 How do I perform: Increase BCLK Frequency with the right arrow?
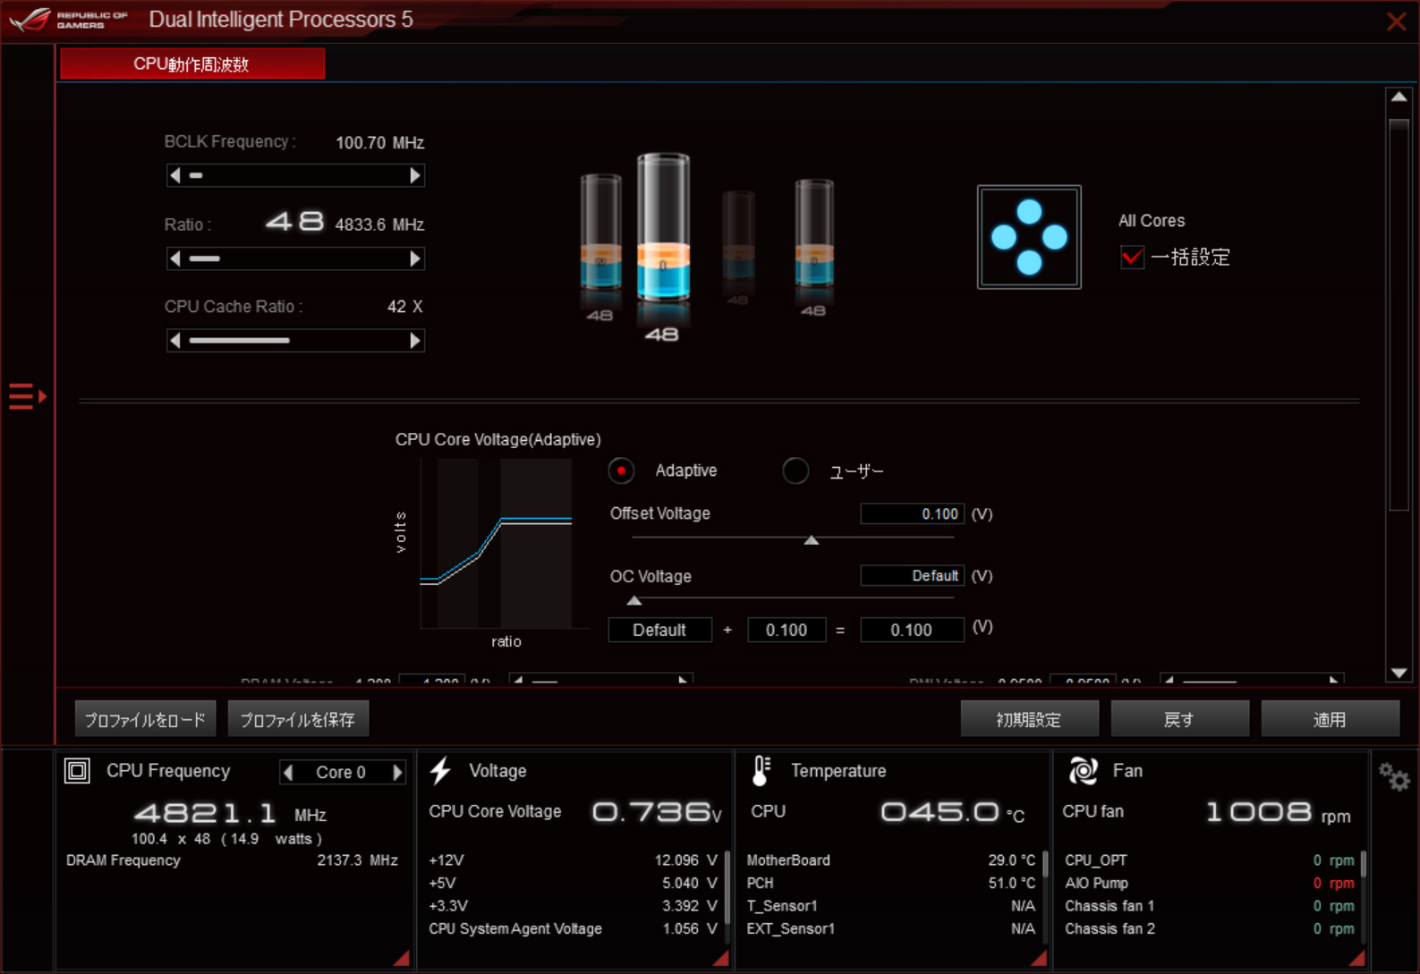(414, 175)
